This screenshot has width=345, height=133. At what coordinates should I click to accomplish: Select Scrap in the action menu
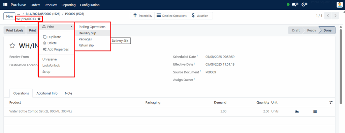[57, 72]
